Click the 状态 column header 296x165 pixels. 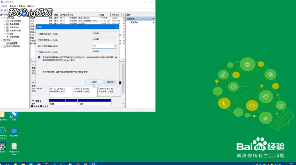(x=84, y=15)
